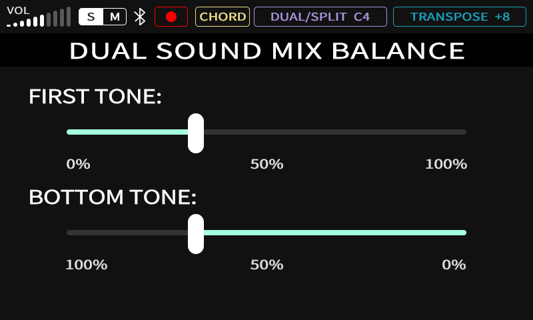Click the Dual Sound Mix Balance title
Viewport: 533px width, 320px height.
pos(266,51)
